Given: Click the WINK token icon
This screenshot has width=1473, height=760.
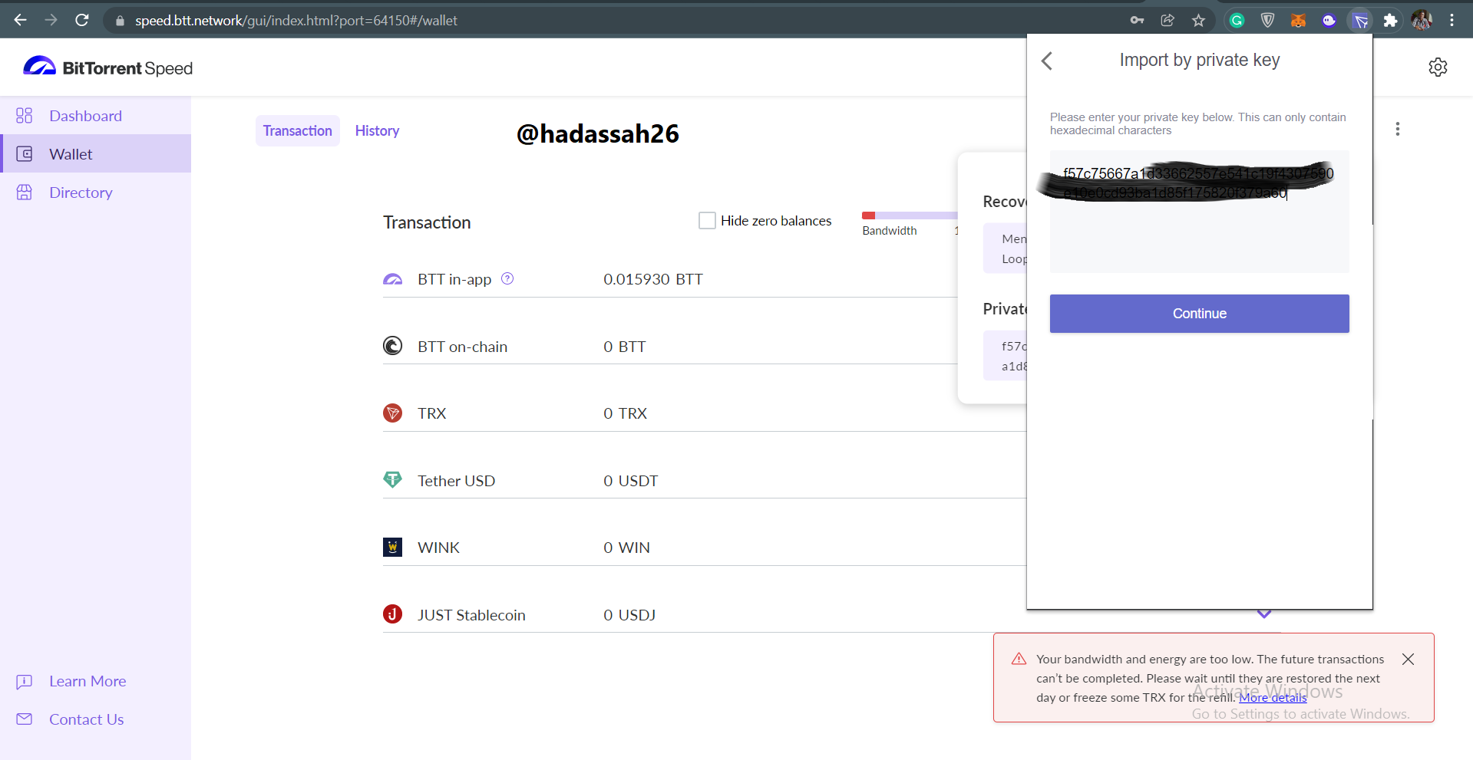Looking at the screenshot, I should coord(392,548).
